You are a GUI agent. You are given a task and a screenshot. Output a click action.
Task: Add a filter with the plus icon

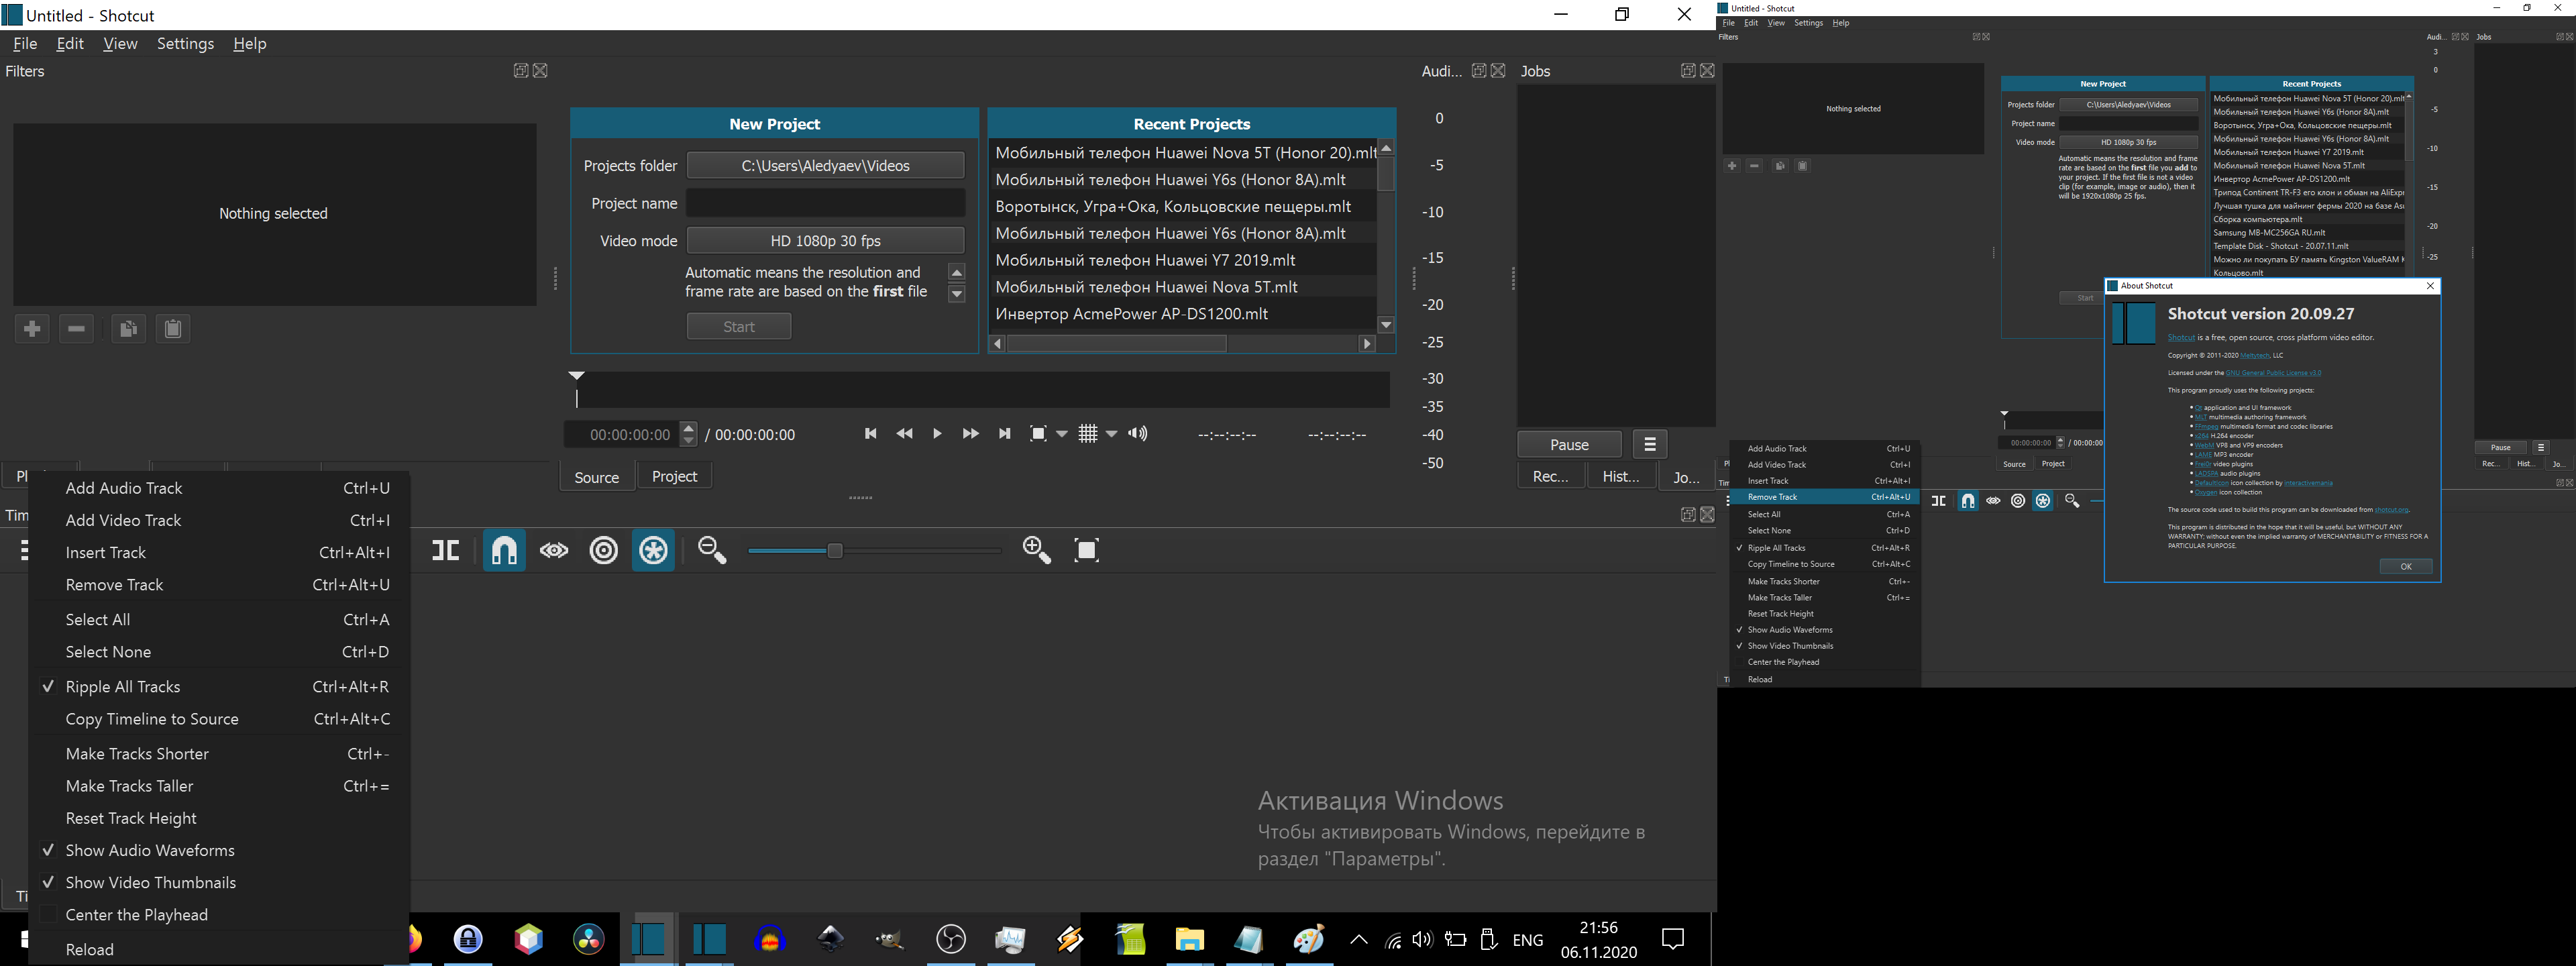pyautogui.click(x=32, y=328)
